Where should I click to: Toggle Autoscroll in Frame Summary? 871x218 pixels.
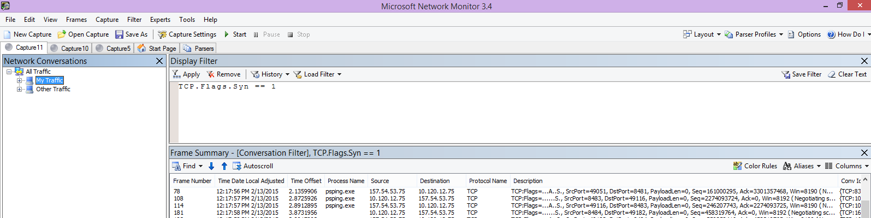(x=253, y=166)
